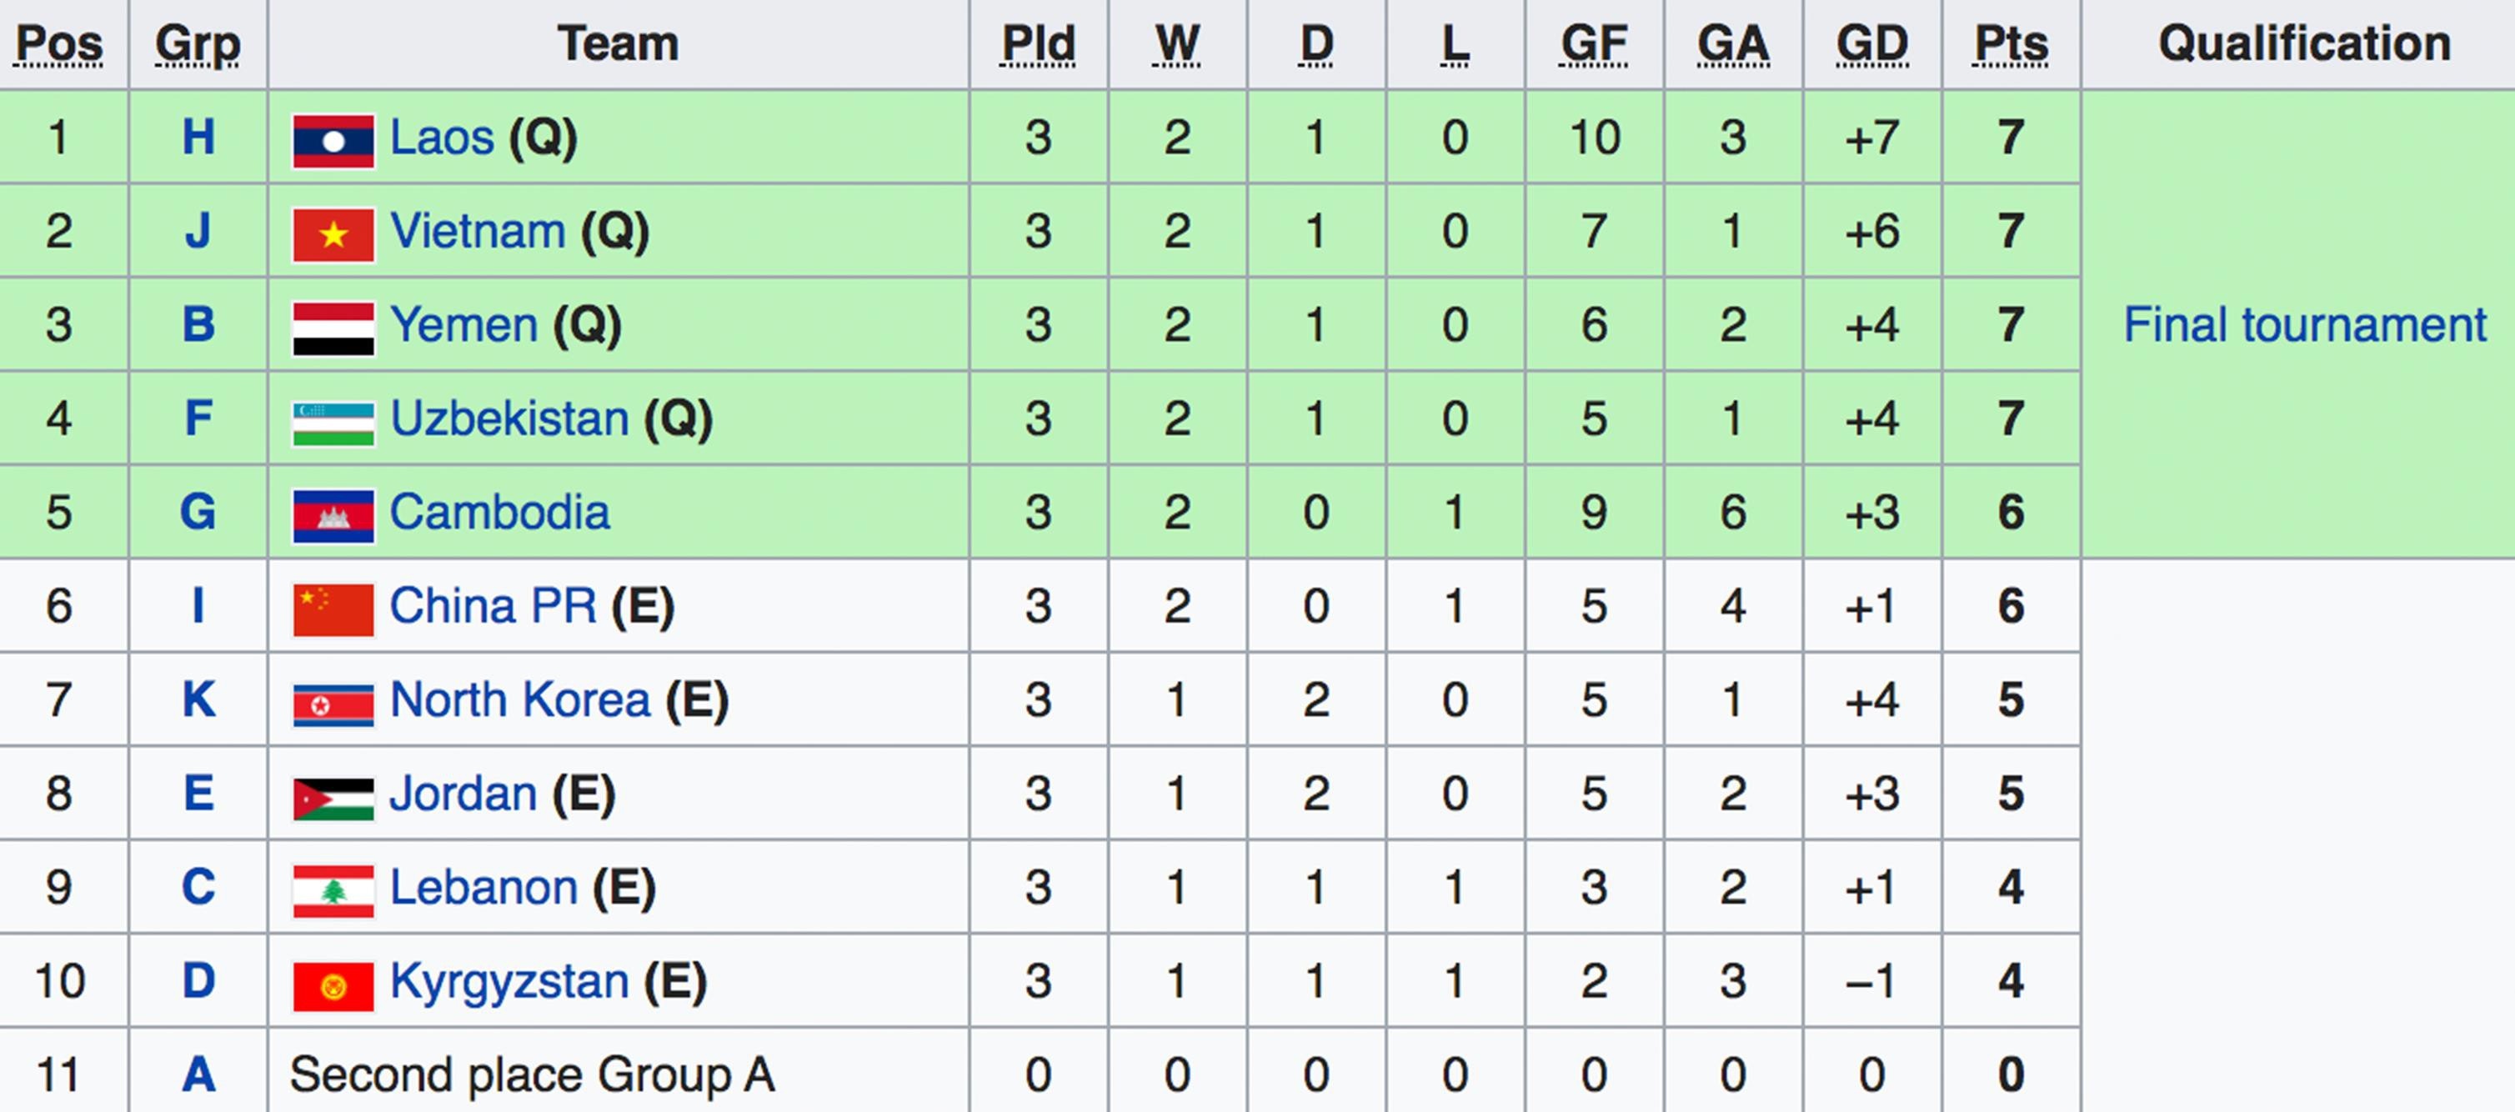This screenshot has width=2515, height=1112.
Task: Open the Kyrgyzstan team link
Action: [x=509, y=981]
